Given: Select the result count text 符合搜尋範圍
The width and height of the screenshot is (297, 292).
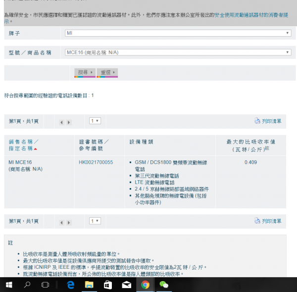Looking at the screenshot, I should tap(49, 96).
